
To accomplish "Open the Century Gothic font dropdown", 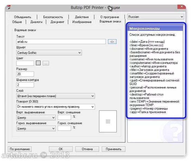I will tap(49, 53).
